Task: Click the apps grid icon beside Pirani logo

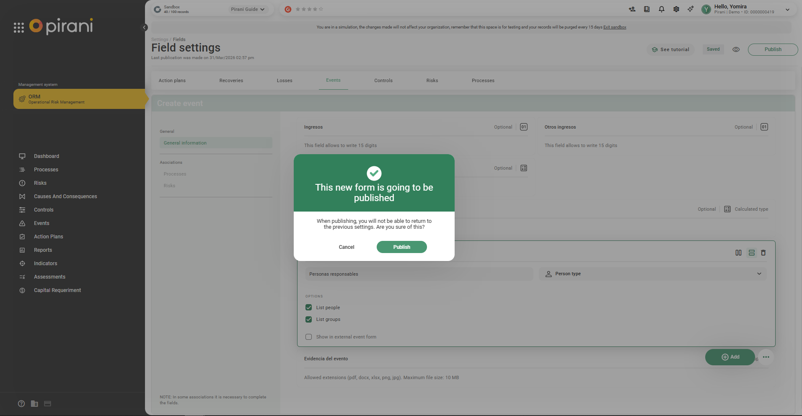Action: 19,28
